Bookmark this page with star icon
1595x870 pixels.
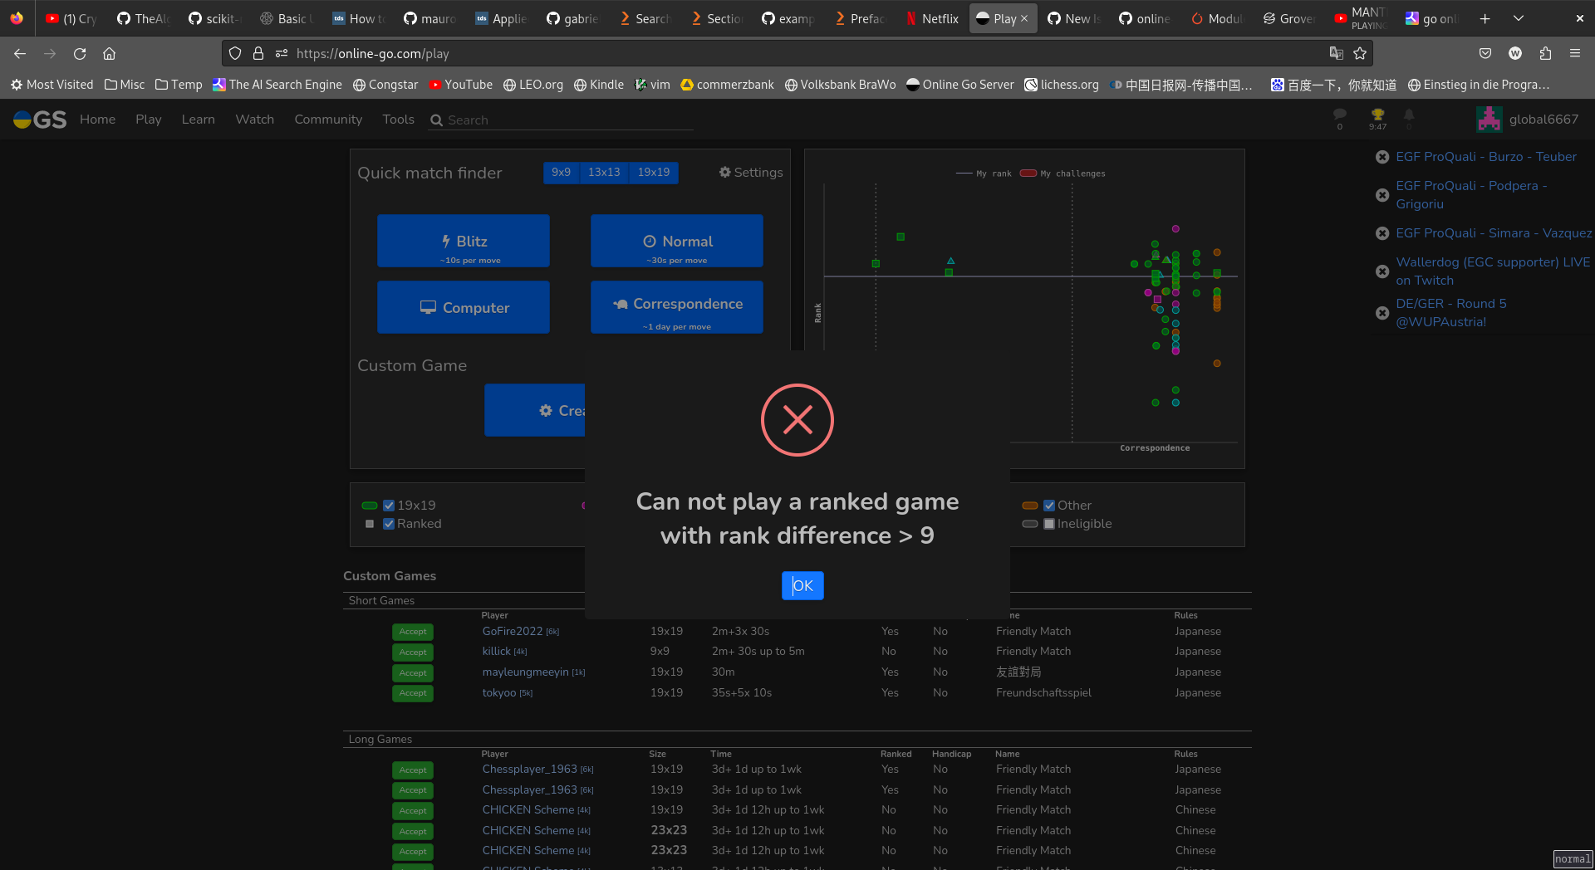(1360, 53)
